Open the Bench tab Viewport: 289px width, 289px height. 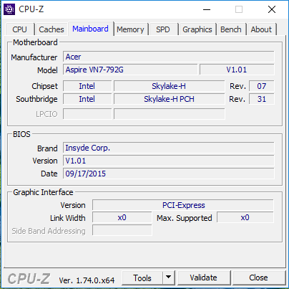(x=231, y=29)
